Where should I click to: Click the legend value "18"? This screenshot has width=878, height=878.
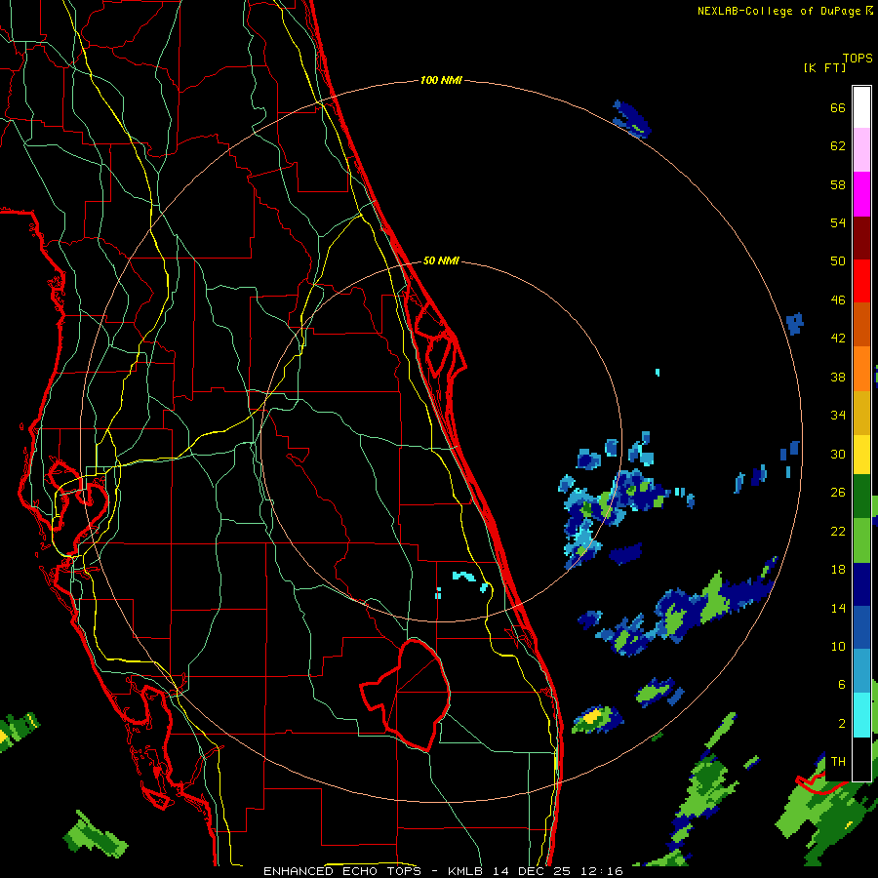click(x=838, y=570)
